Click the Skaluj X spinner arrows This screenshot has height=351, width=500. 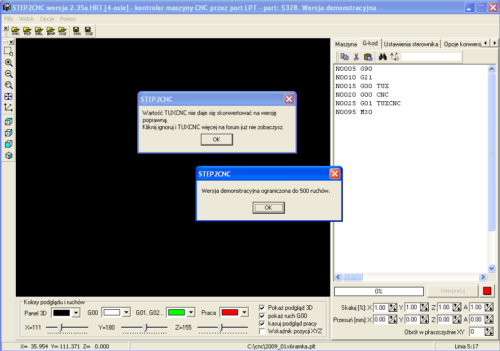coord(393,307)
